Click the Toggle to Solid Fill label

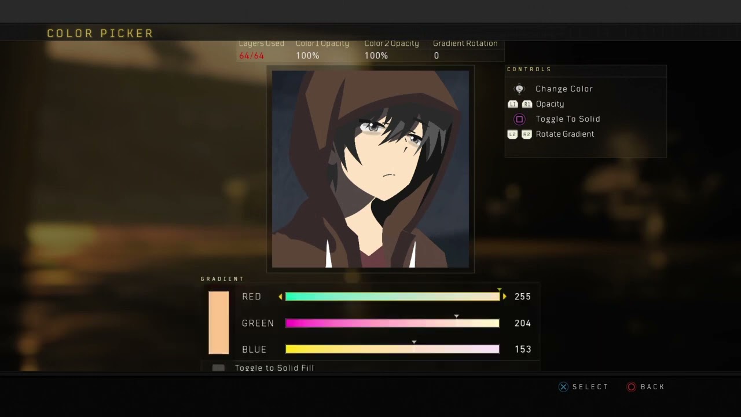click(x=274, y=368)
